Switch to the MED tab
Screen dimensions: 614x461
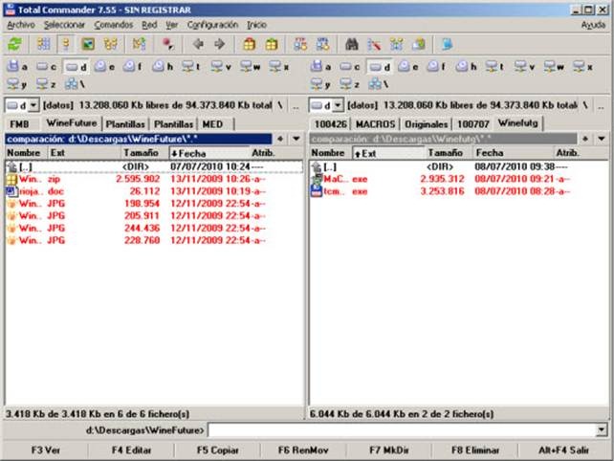[x=212, y=123]
